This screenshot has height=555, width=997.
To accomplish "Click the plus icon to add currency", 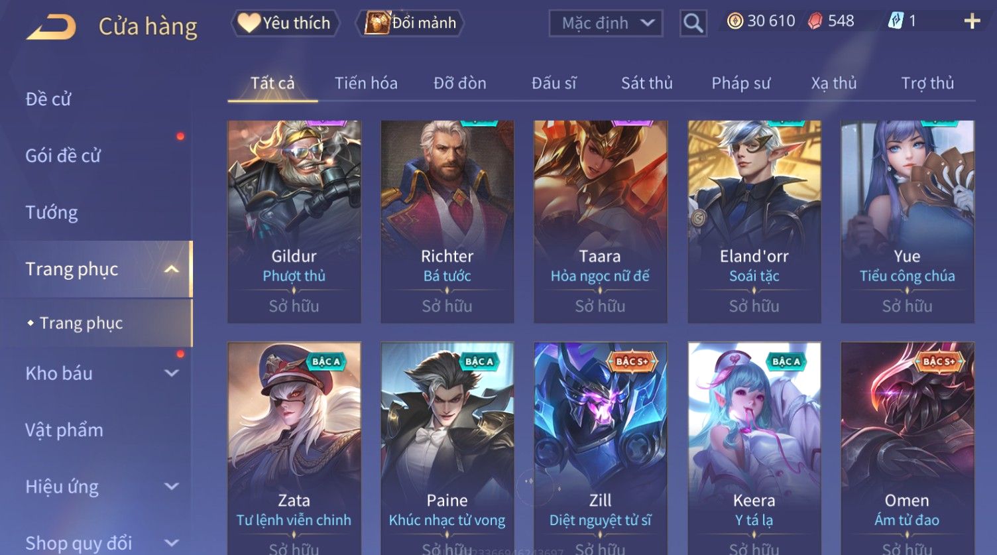I will coord(972,22).
